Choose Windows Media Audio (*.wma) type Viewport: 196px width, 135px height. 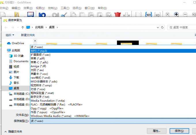click(x=113, y=116)
